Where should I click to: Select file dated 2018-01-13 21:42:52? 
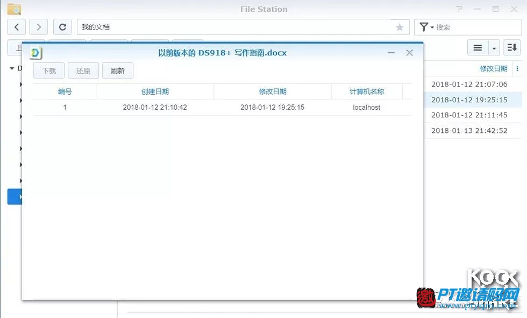(469, 130)
